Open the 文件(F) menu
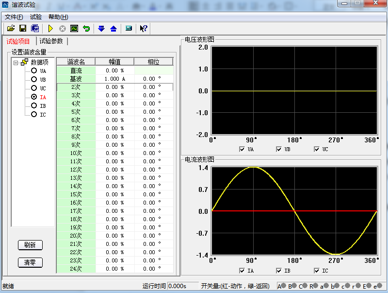Image resolution: width=388 pixels, height=293 pixels. pyautogui.click(x=14, y=17)
